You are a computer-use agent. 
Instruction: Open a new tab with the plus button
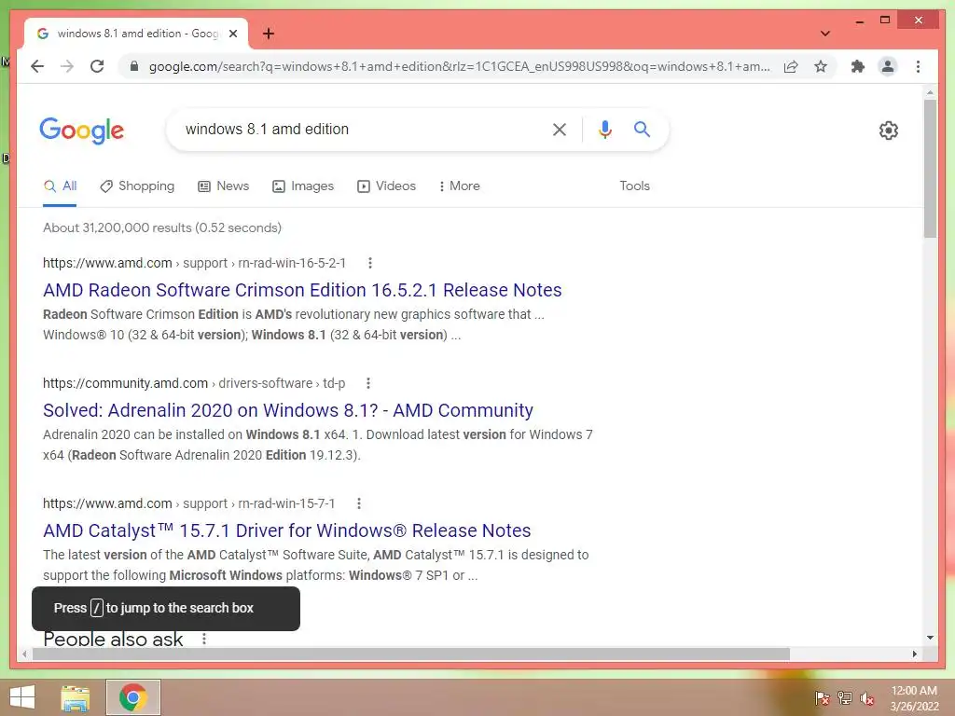tap(269, 34)
